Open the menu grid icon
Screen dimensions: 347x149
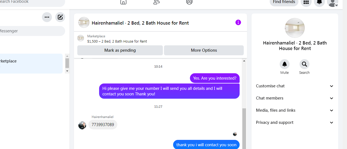306,2
